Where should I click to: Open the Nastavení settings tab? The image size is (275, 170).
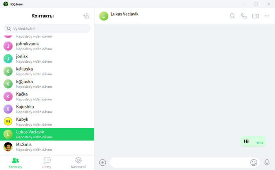tap(78, 163)
